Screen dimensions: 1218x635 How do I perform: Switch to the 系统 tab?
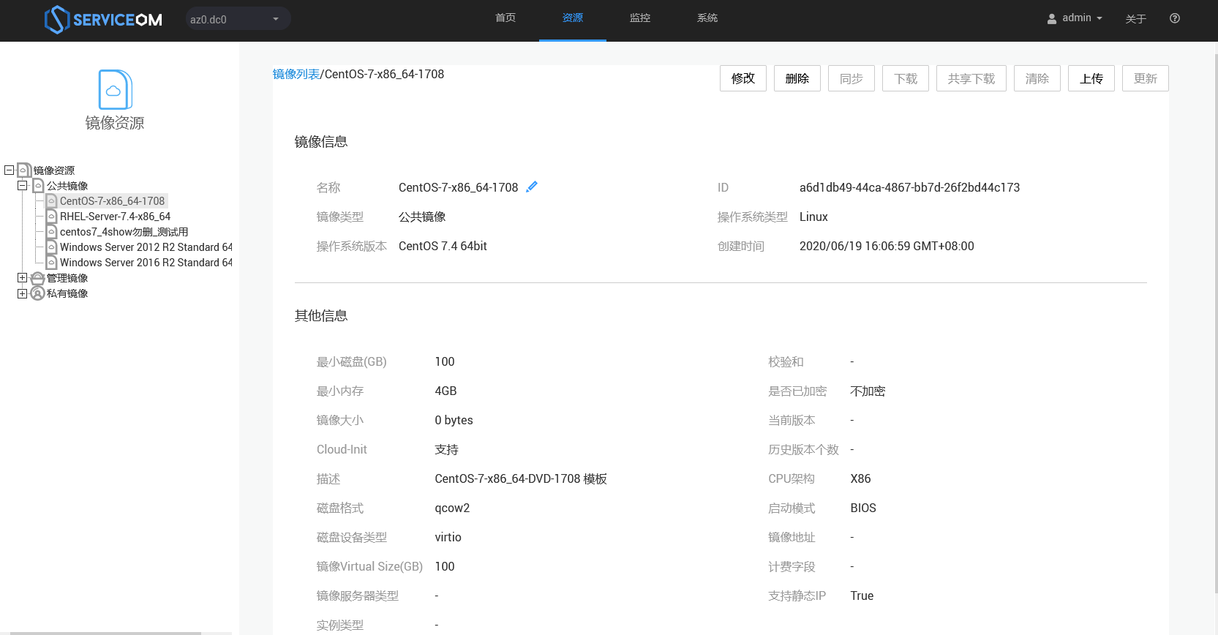pos(707,18)
